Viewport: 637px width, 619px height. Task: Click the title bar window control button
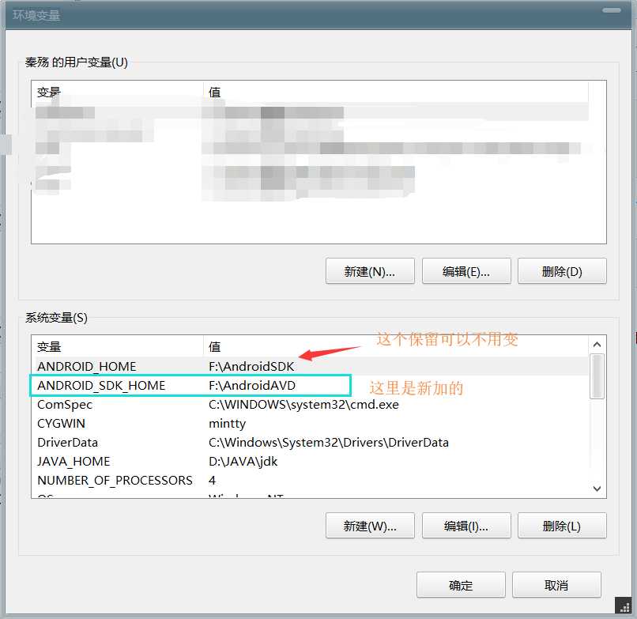point(611,10)
